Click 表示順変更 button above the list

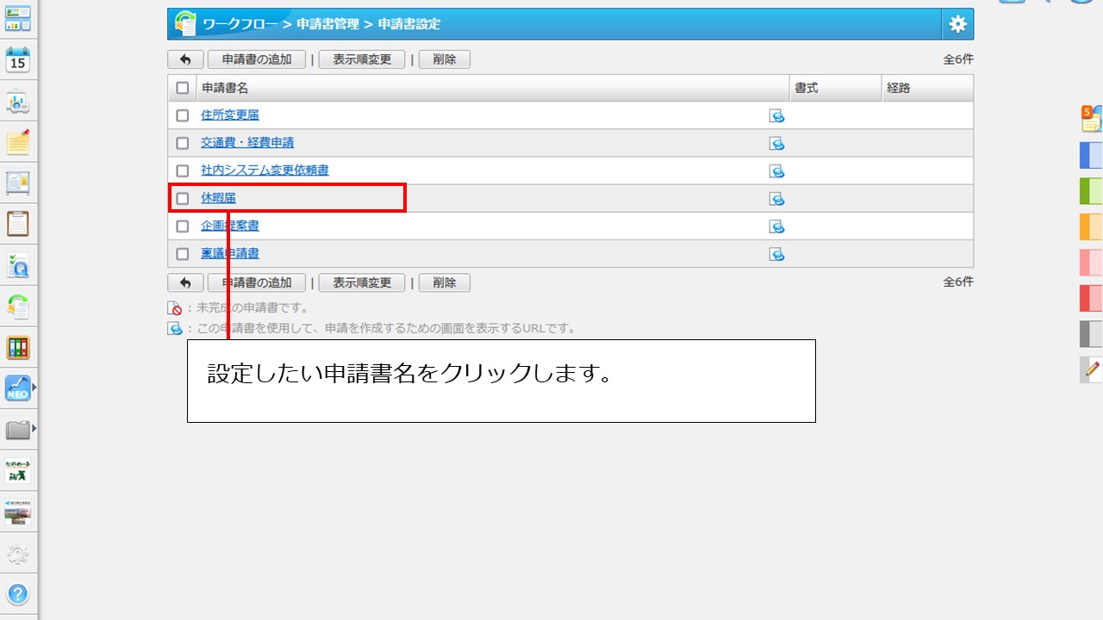coord(362,59)
